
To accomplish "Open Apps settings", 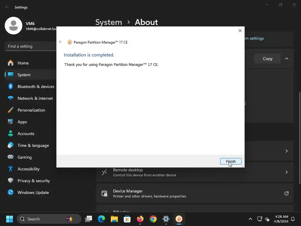I will (31, 122).
